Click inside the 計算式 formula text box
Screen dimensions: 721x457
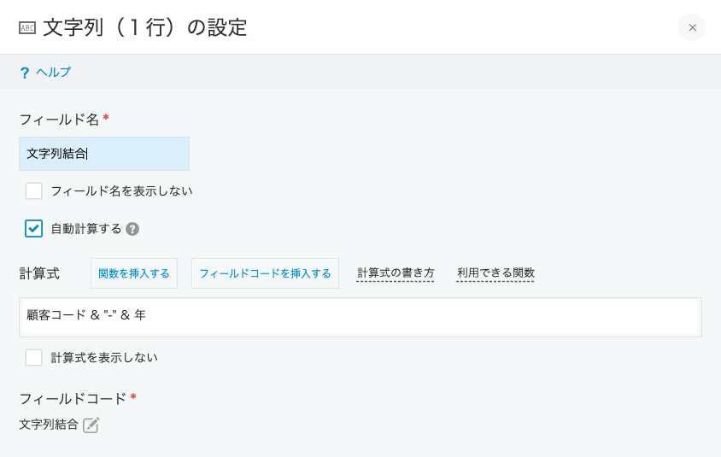[360, 317]
